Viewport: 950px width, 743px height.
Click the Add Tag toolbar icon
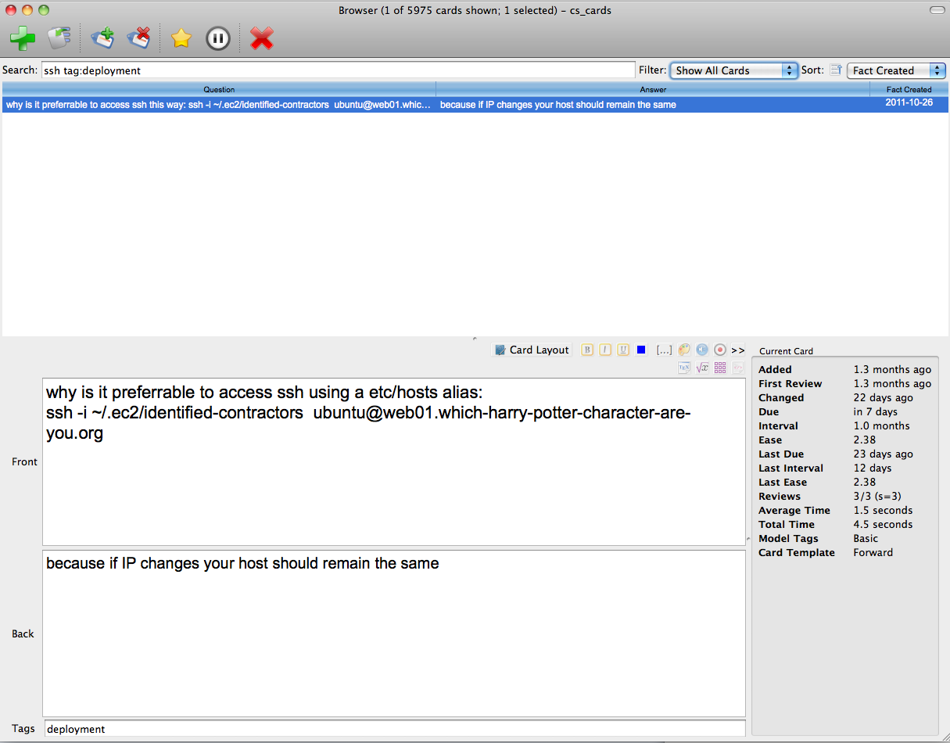[x=102, y=38]
